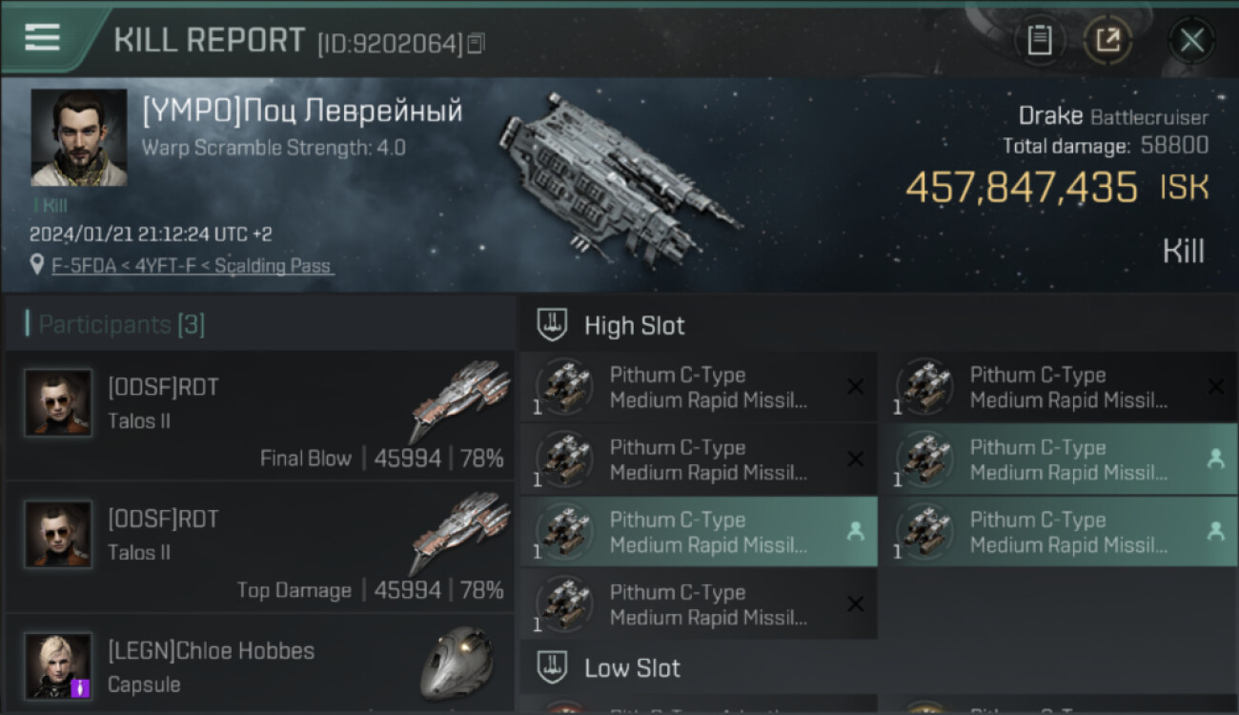Click the Capsule ship icon
Image resolution: width=1239 pixels, height=715 pixels.
pyautogui.click(x=457, y=663)
